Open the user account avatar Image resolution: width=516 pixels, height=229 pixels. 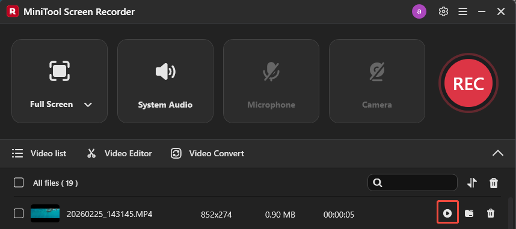(419, 11)
